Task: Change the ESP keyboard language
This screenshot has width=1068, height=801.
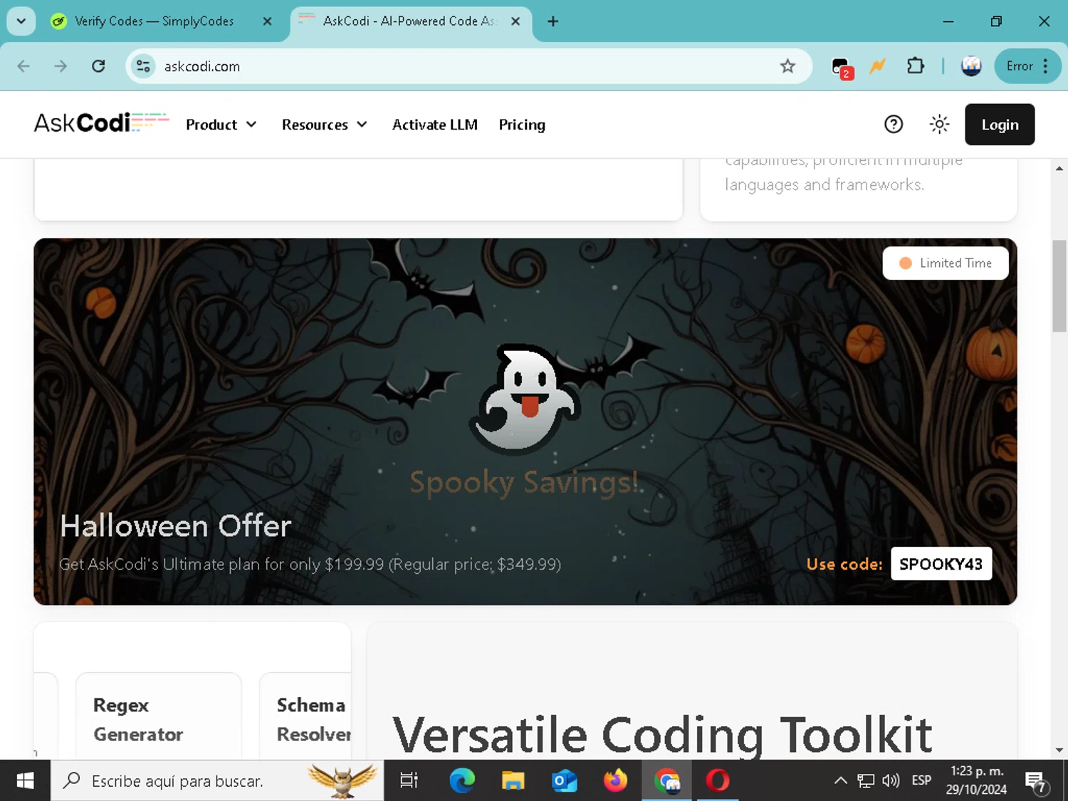Action: [x=921, y=781]
